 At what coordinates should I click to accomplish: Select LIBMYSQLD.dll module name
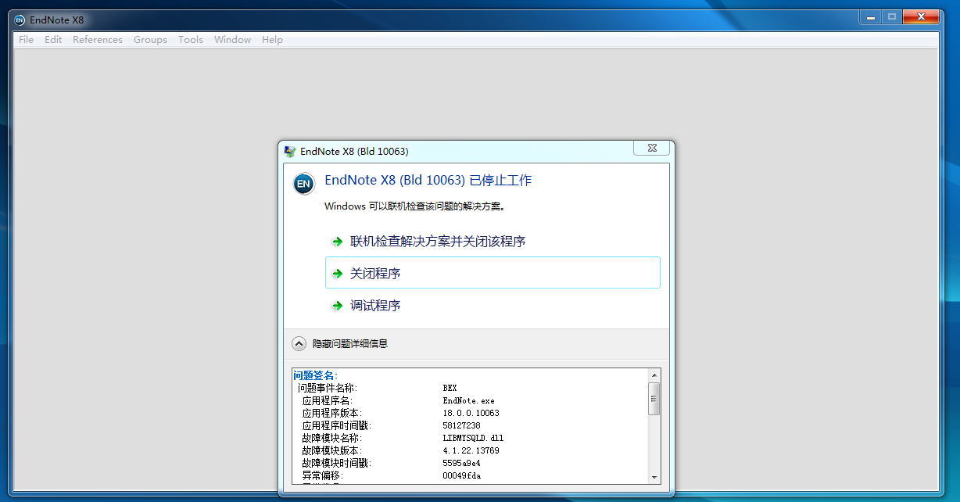473,438
